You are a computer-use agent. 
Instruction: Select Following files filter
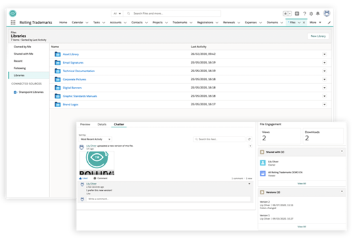(20, 68)
